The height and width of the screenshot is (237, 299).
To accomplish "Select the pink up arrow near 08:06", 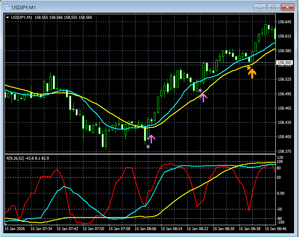I will (x=151, y=139).
